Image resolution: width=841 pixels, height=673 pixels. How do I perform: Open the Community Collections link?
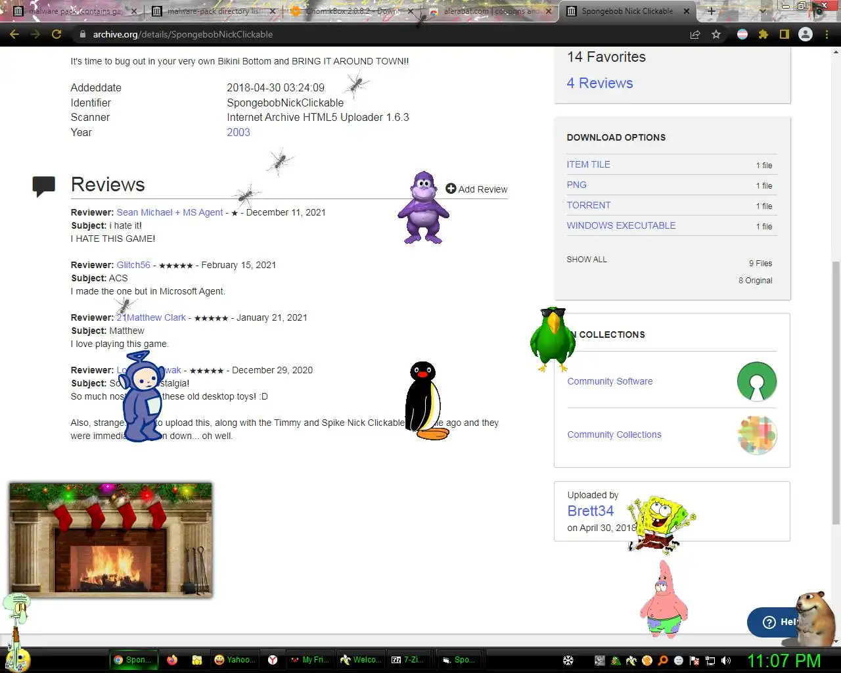point(614,434)
